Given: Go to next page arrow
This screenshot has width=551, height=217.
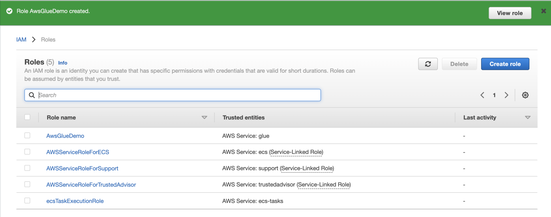Looking at the screenshot, I should [x=507, y=95].
